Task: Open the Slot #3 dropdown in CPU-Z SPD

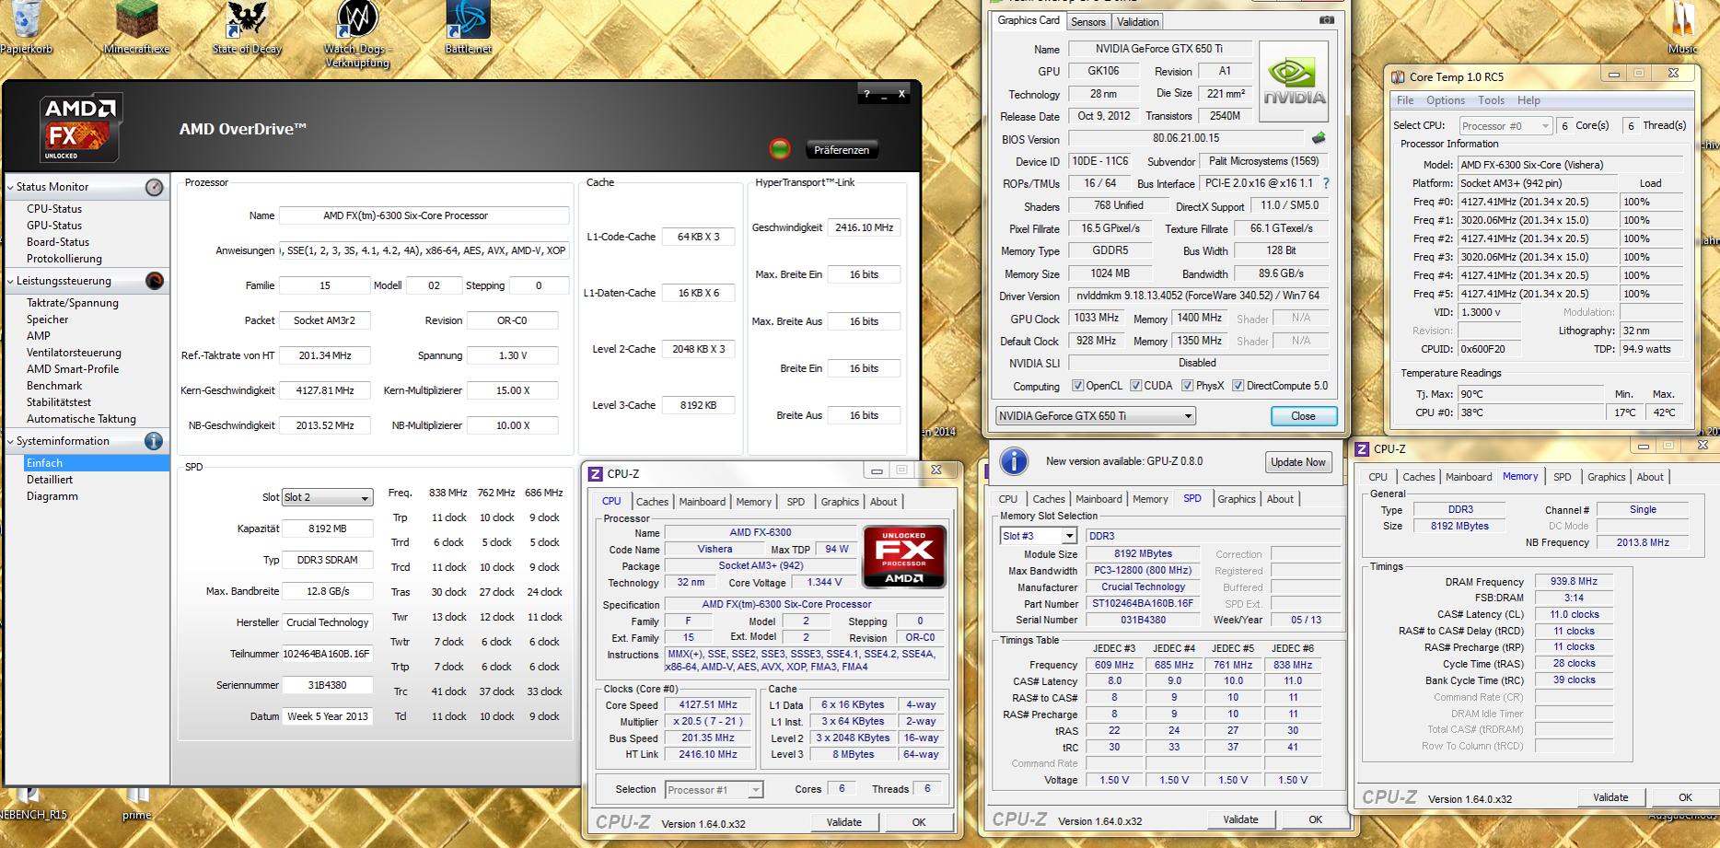Action: pyautogui.click(x=1038, y=536)
